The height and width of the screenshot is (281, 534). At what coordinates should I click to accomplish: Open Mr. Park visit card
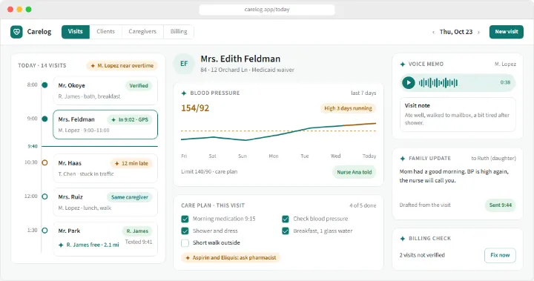(x=105, y=239)
